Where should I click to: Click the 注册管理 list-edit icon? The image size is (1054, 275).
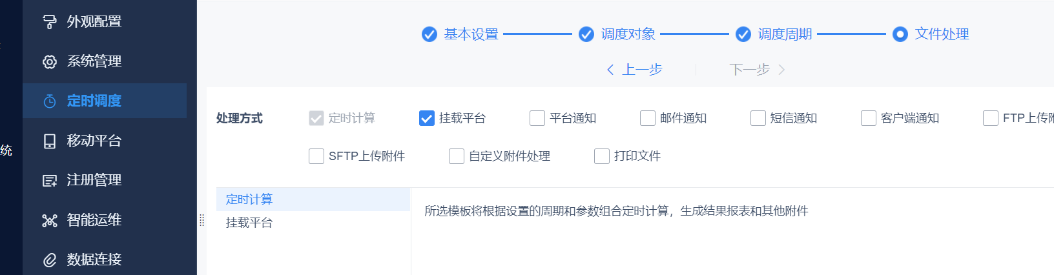coord(50,181)
